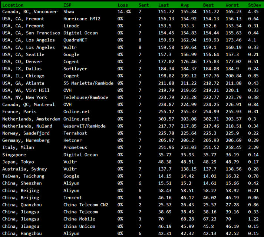Click average value 303.08
This screenshot has height=237, width=264.
[x=189, y=119]
